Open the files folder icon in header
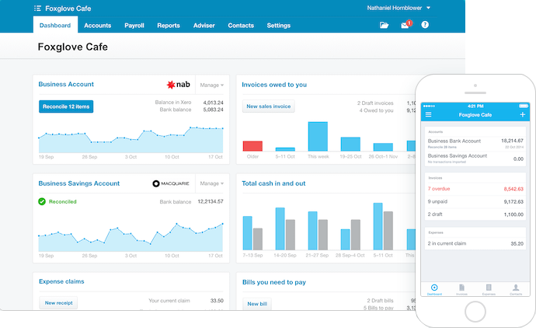This screenshot has height=328, width=536. point(384,25)
